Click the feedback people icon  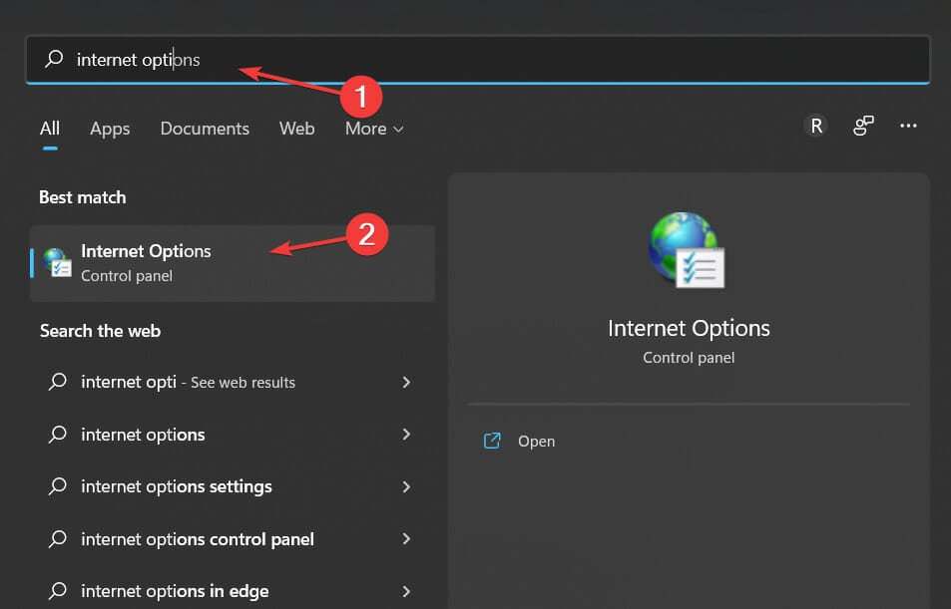(x=863, y=126)
